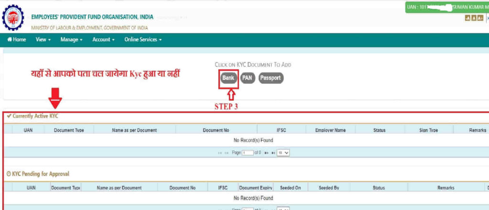Click Remarks header in KYC Pending table
The image size is (489, 210).
(x=446, y=188)
